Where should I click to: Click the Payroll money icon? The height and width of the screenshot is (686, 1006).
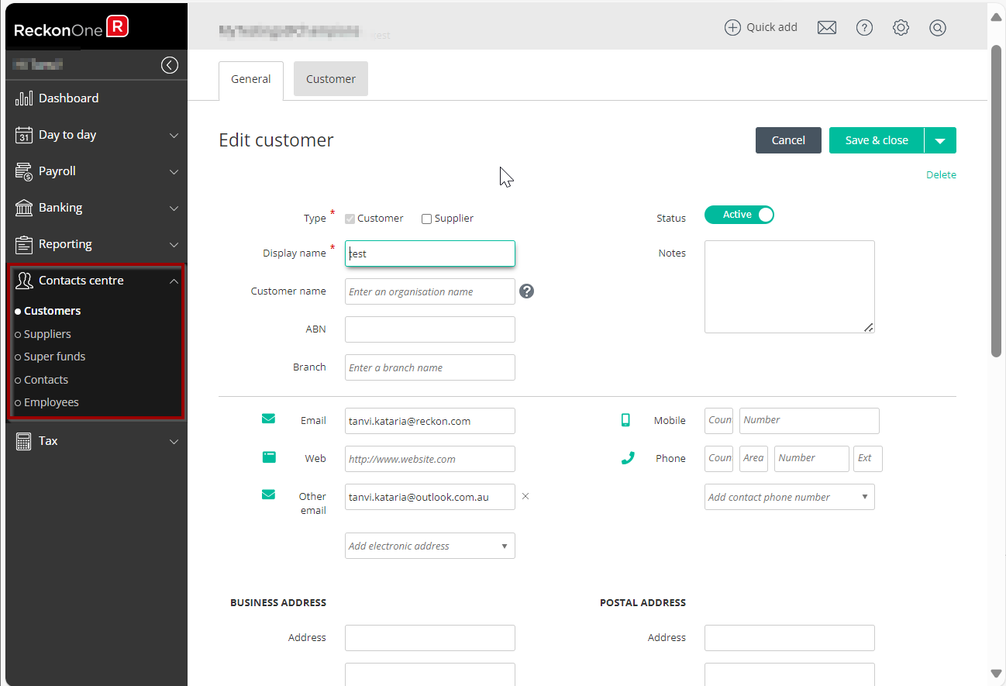pyautogui.click(x=24, y=171)
